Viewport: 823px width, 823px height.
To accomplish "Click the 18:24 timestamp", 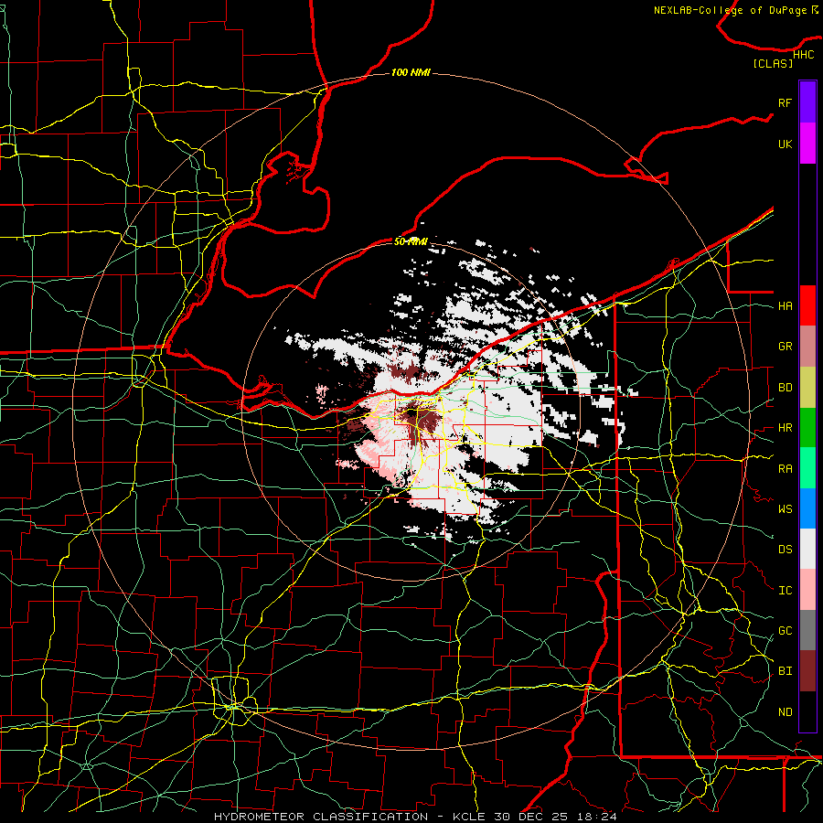I will [x=597, y=817].
